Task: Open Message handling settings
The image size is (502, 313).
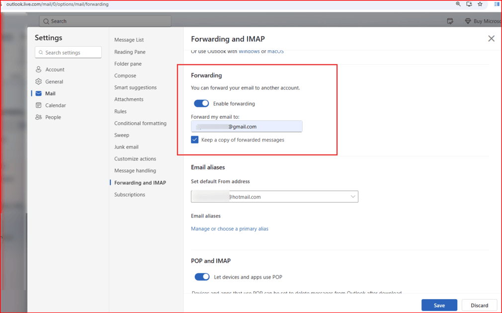Action: (135, 170)
